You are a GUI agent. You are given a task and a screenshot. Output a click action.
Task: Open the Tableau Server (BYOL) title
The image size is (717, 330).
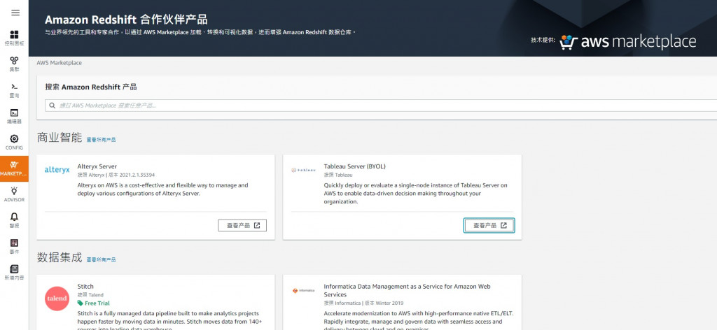(355, 166)
